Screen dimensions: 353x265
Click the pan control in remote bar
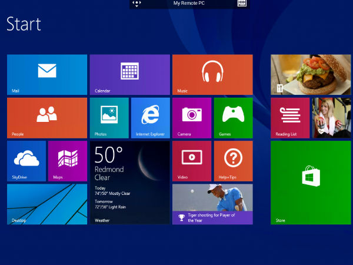coord(136,4)
